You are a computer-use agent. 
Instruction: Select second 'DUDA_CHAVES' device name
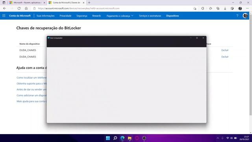[28, 57]
